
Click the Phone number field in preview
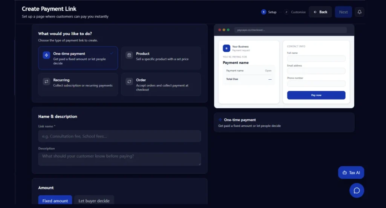pos(316,83)
